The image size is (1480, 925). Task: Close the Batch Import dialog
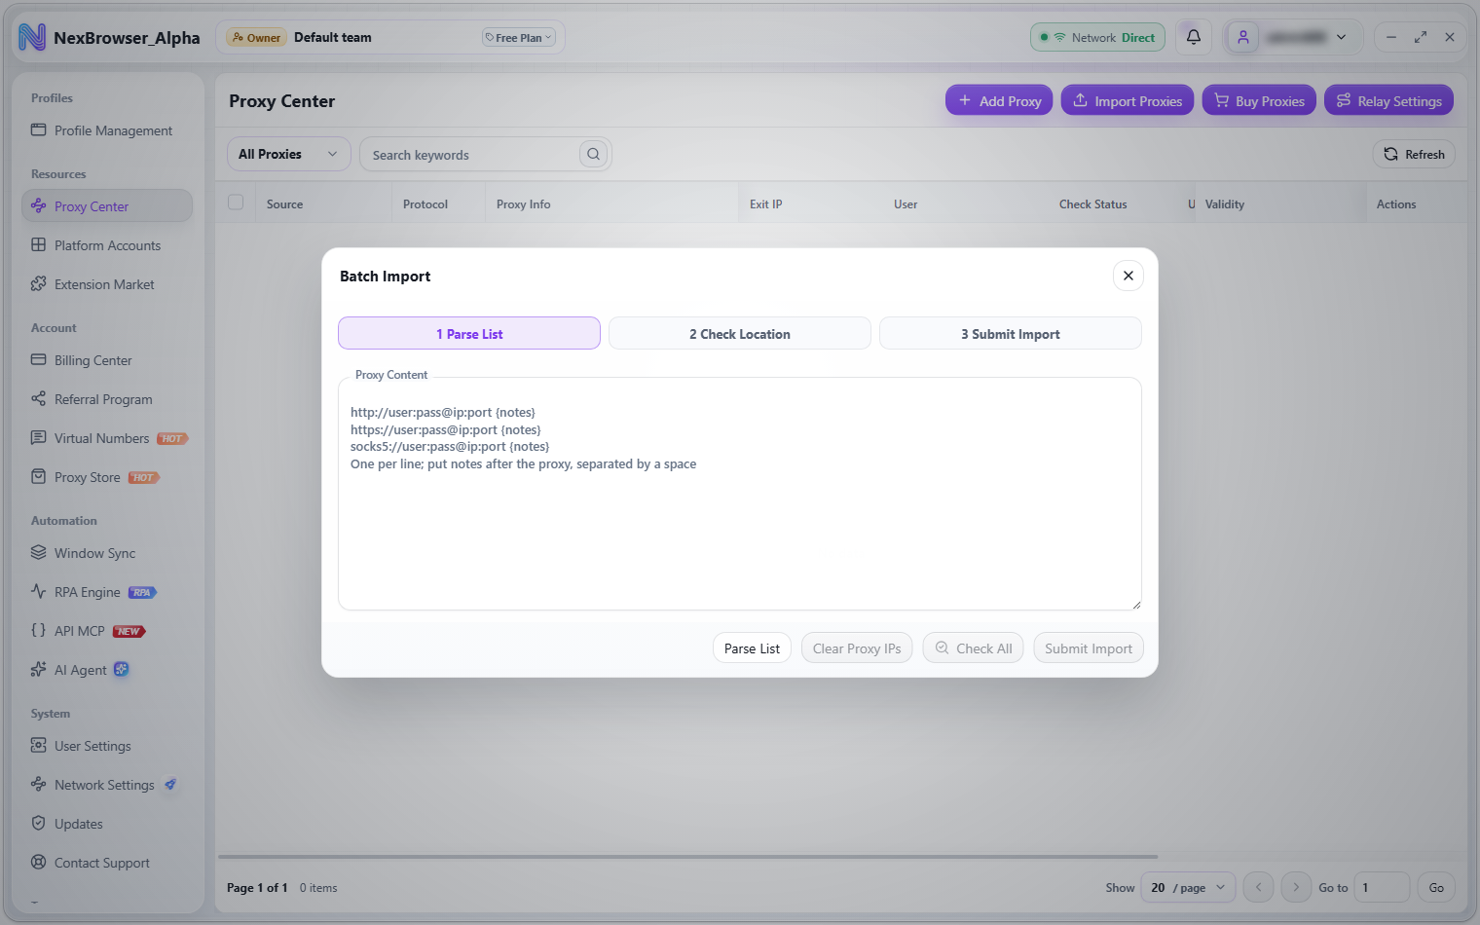(x=1128, y=276)
